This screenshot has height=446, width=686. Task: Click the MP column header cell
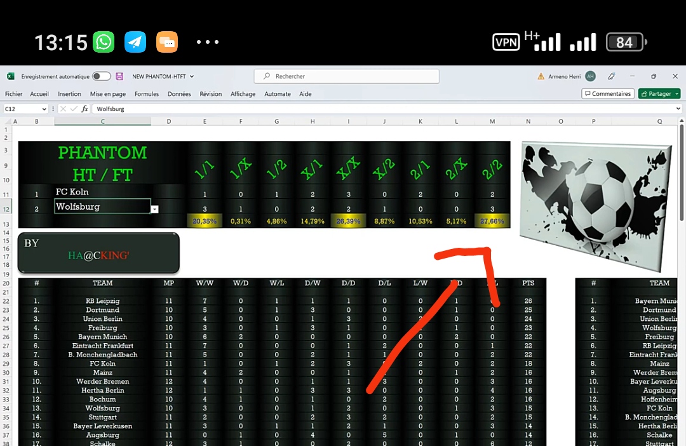click(x=168, y=283)
